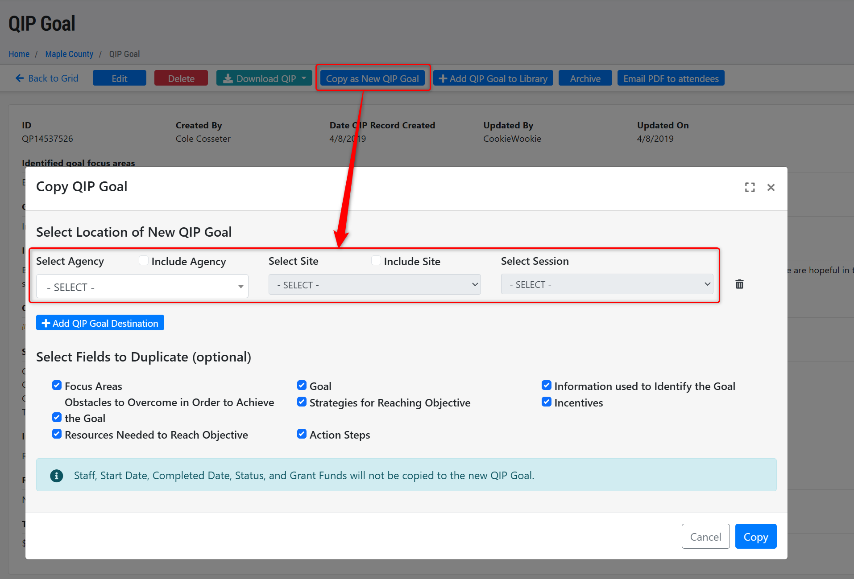Click the 'Select Location of New QIP Goal' heading
The height and width of the screenshot is (579, 854).
[134, 232]
